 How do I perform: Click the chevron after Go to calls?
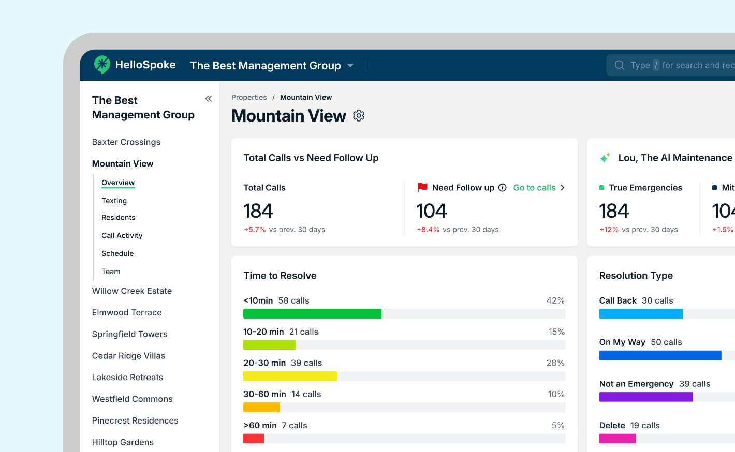563,187
